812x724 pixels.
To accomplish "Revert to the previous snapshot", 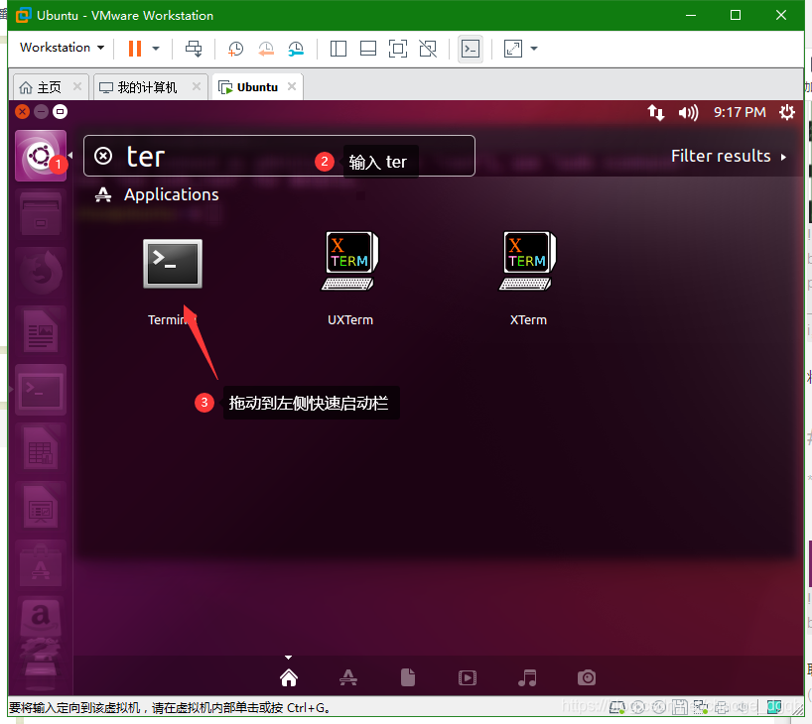I will point(266,49).
